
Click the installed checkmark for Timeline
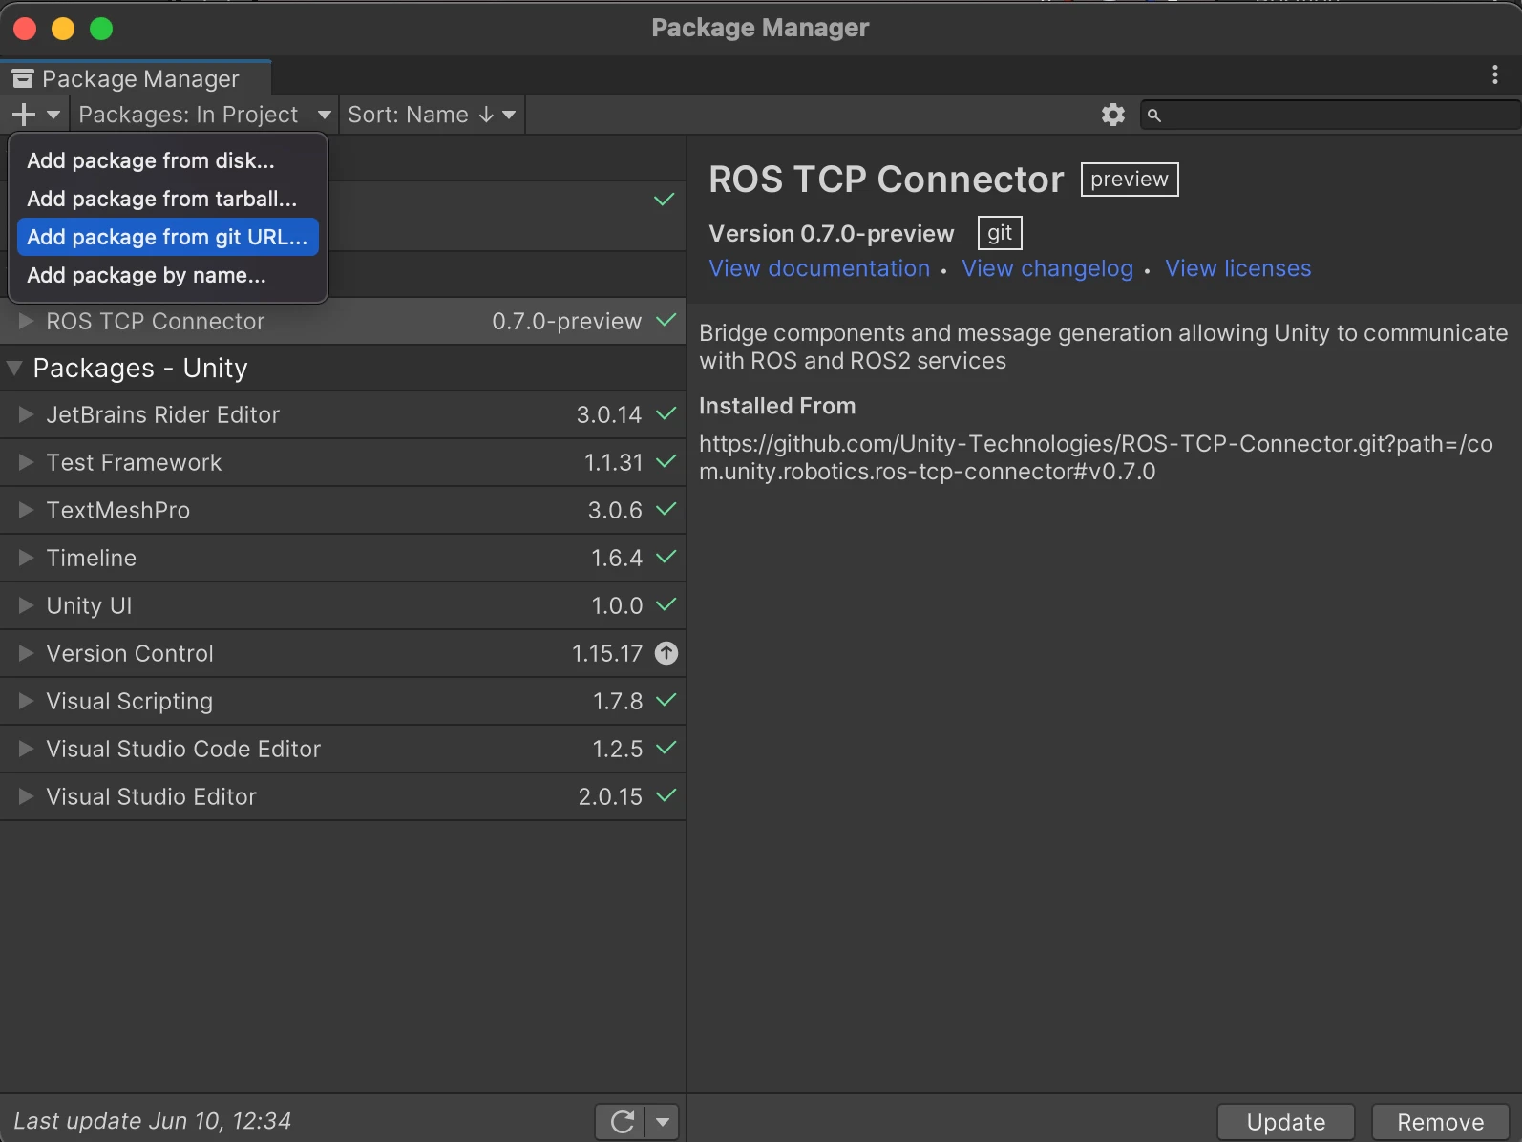coord(666,557)
